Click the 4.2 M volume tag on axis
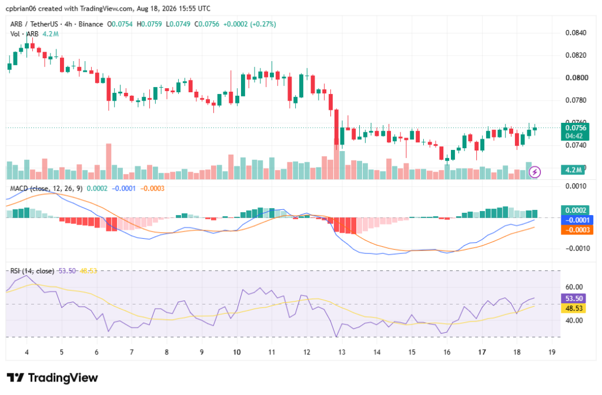602x395 pixels. pos(573,170)
